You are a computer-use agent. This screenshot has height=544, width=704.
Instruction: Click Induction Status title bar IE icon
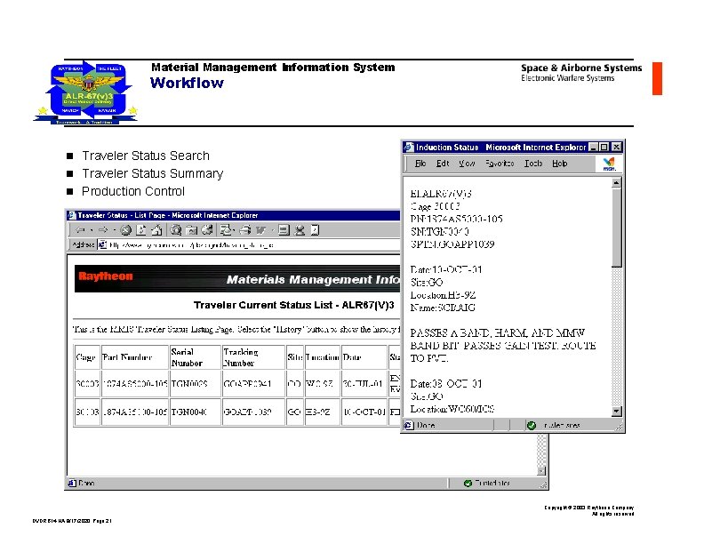point(409,148)
